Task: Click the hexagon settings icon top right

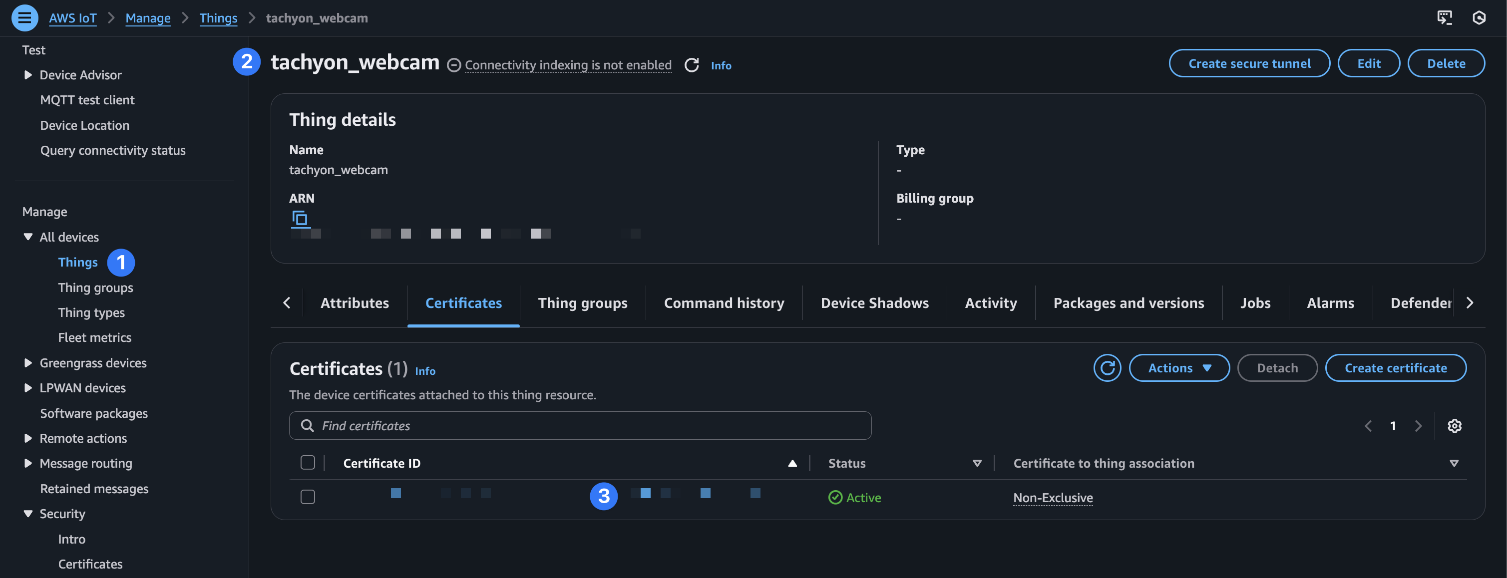Action: pyautogui.click(x=1479, y=17)
